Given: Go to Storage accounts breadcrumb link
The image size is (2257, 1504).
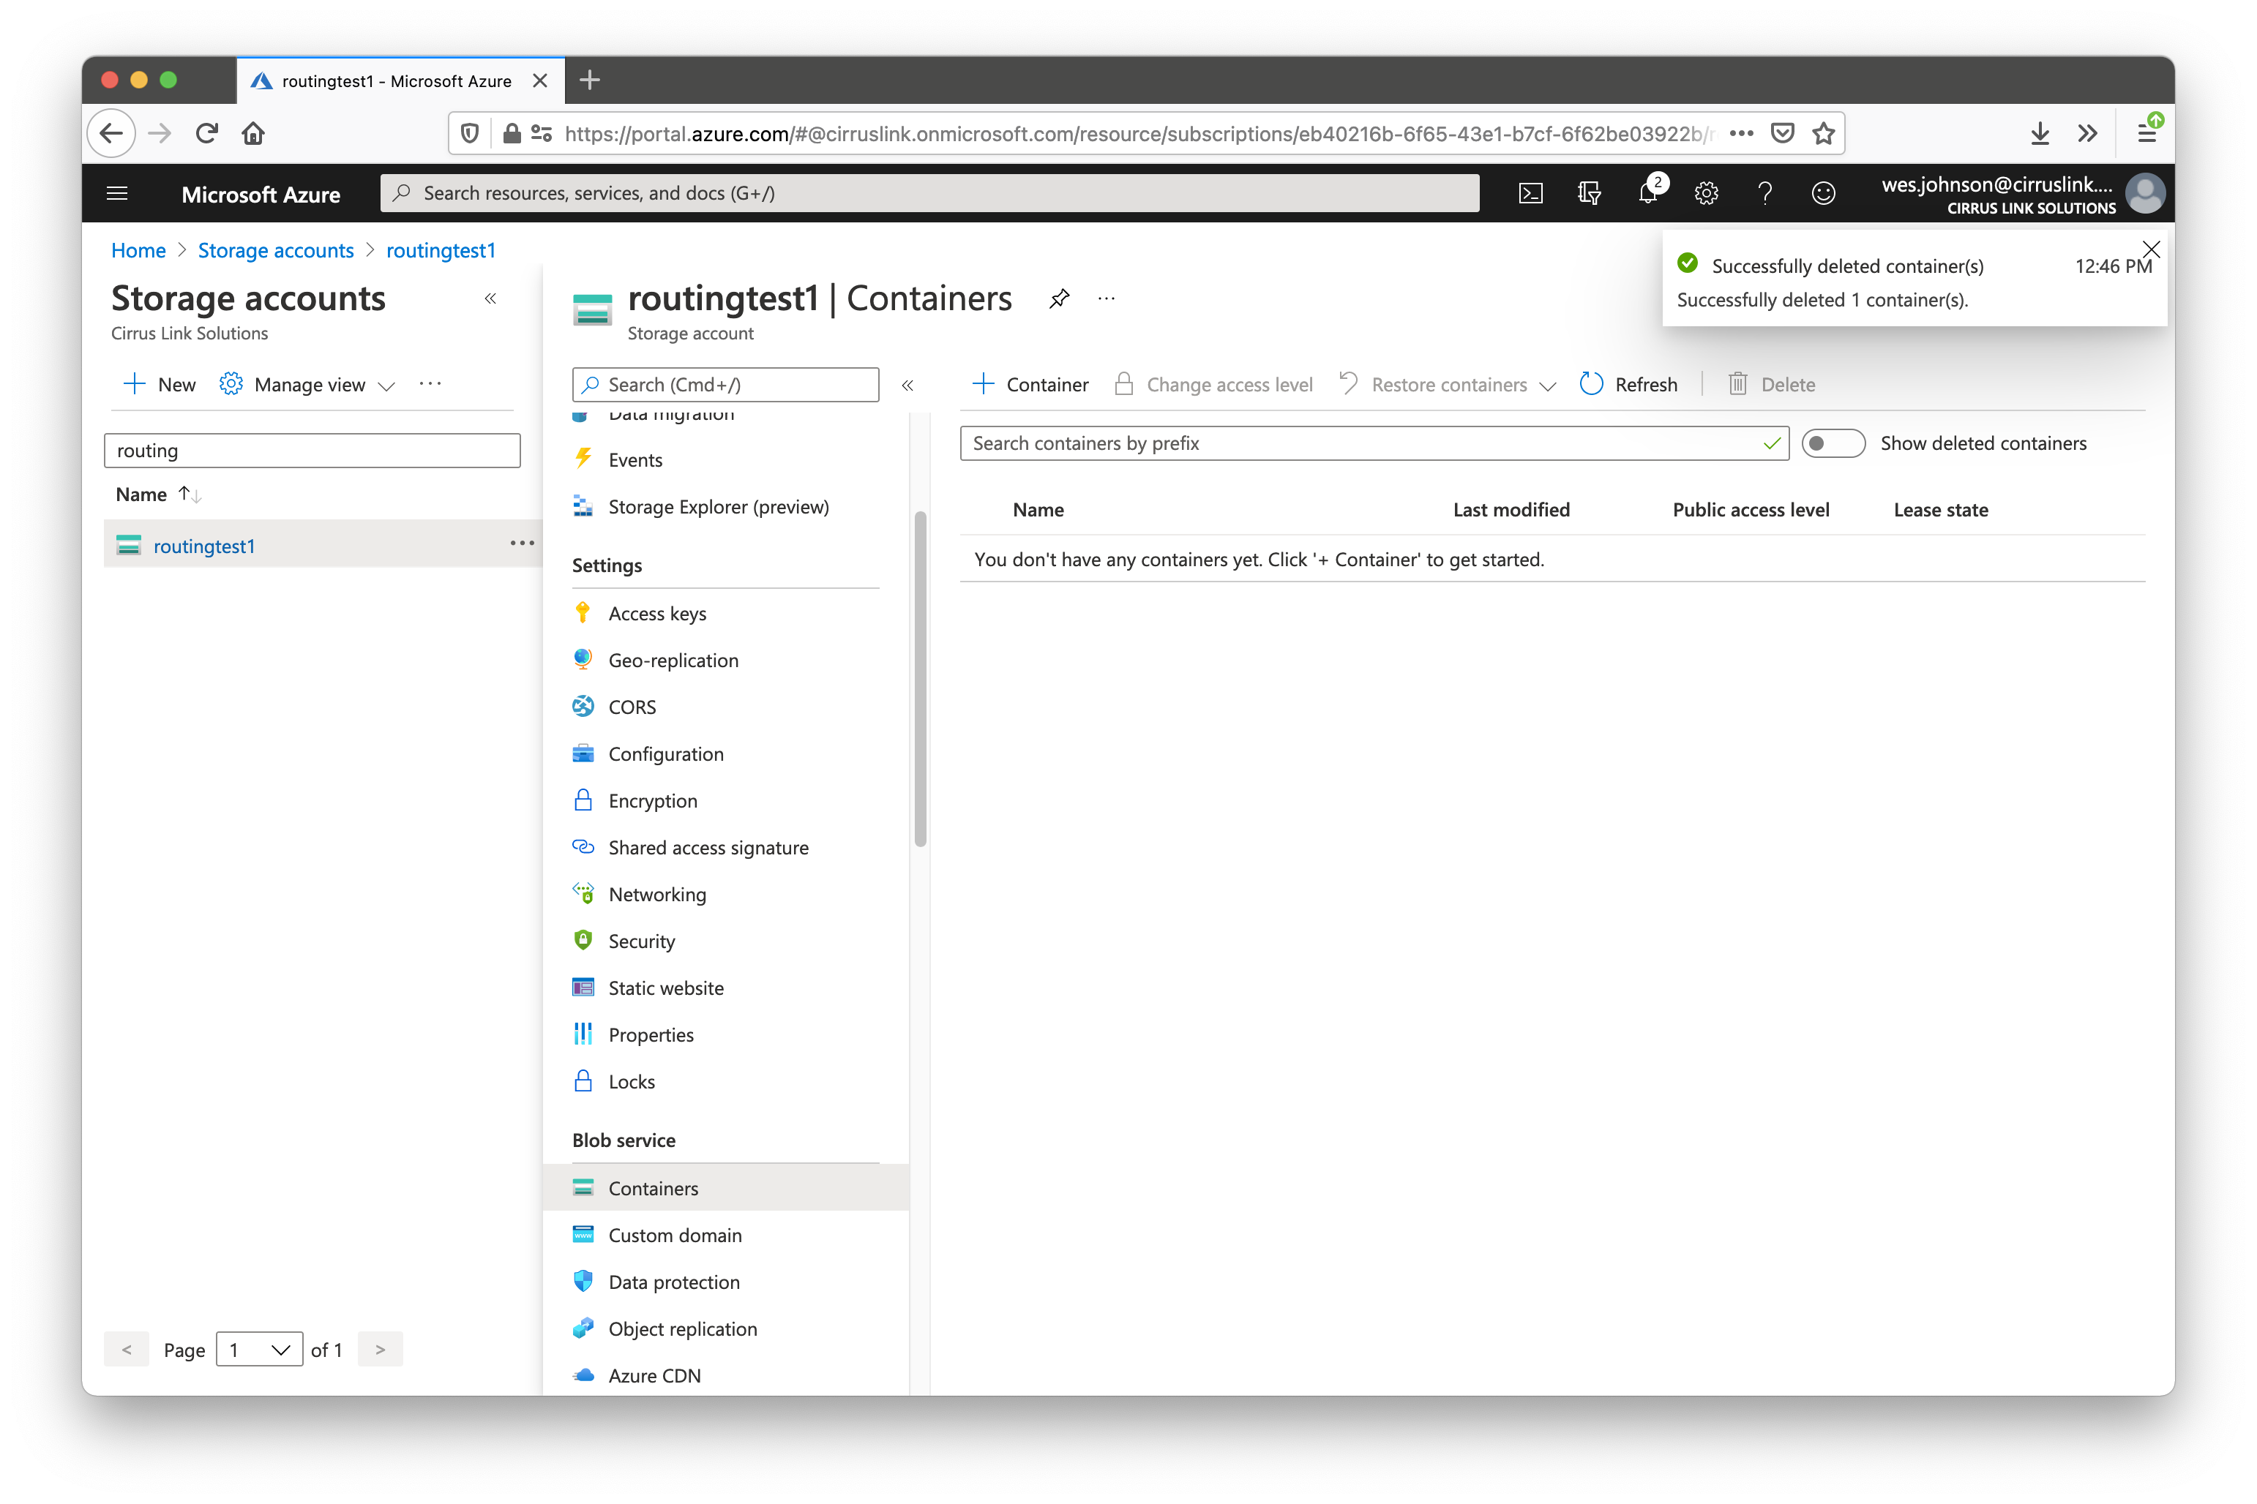Looking at the screenshot, I should [x=275, y=250].
